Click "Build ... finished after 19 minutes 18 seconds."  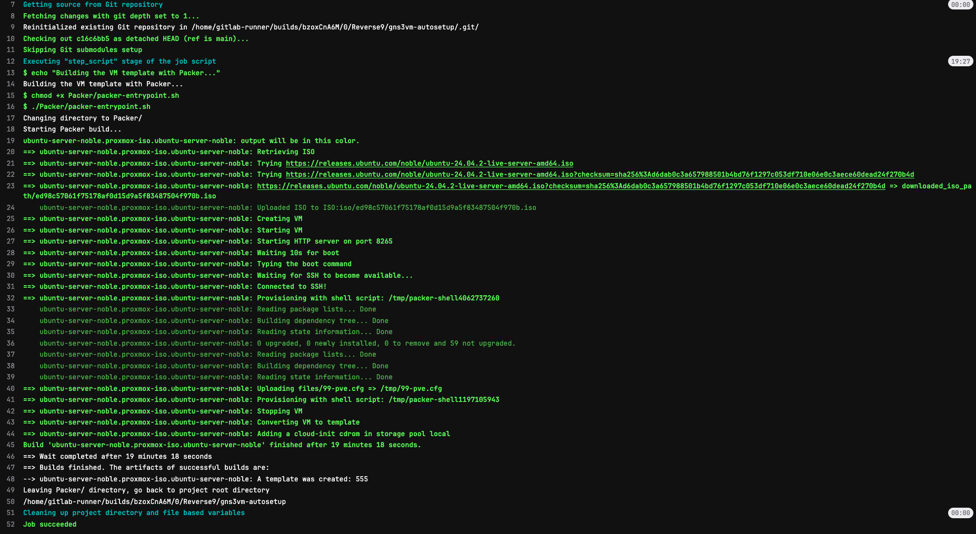coord(222,445)
